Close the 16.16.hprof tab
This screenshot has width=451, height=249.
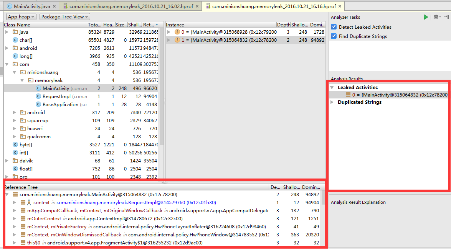pos(340,6)
